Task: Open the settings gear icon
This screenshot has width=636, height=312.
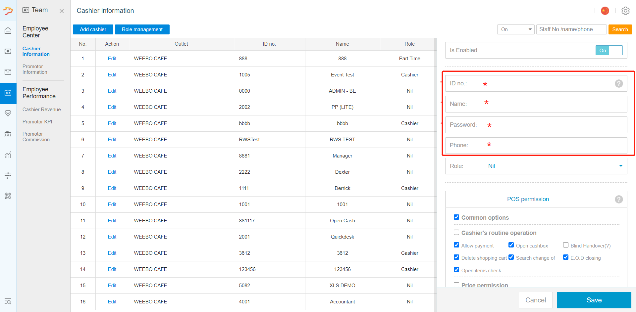Action: click(x=625, y=11)
